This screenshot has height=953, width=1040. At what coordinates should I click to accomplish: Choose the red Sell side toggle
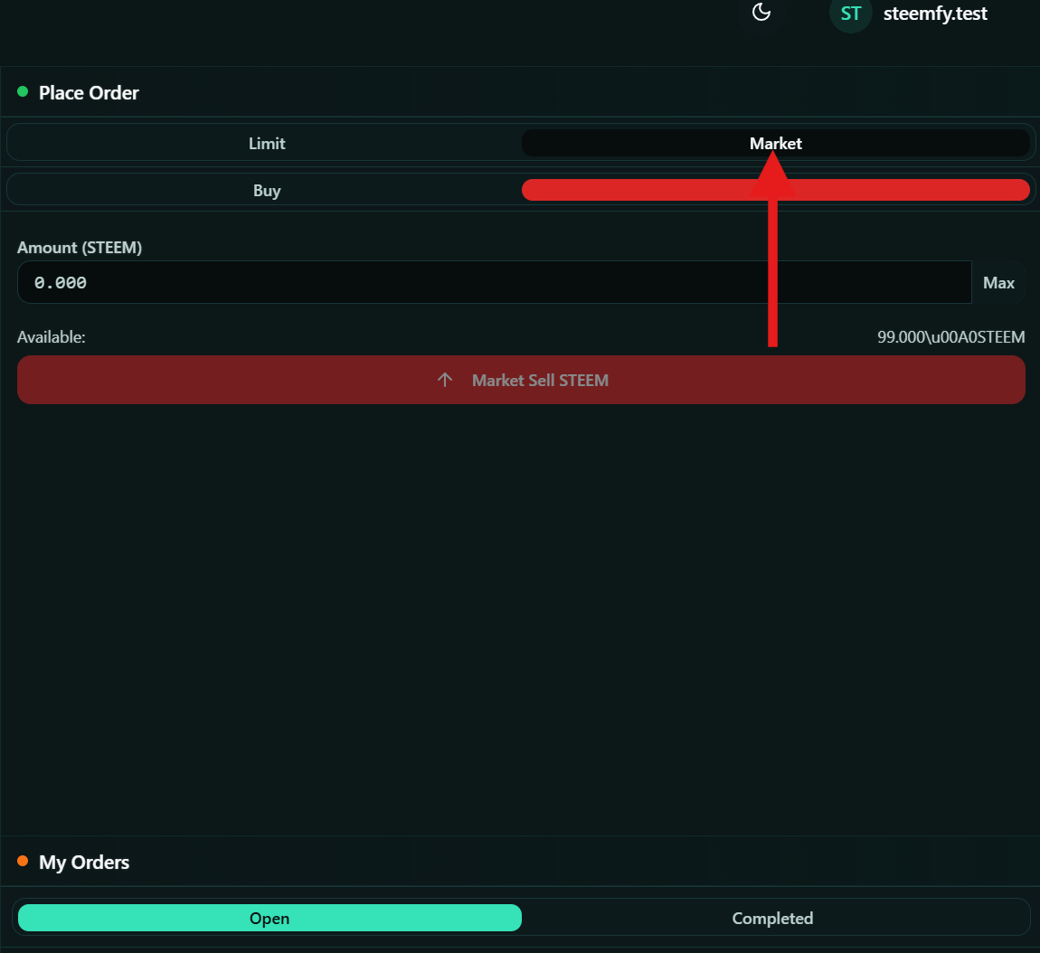click(x=775, y=191)
